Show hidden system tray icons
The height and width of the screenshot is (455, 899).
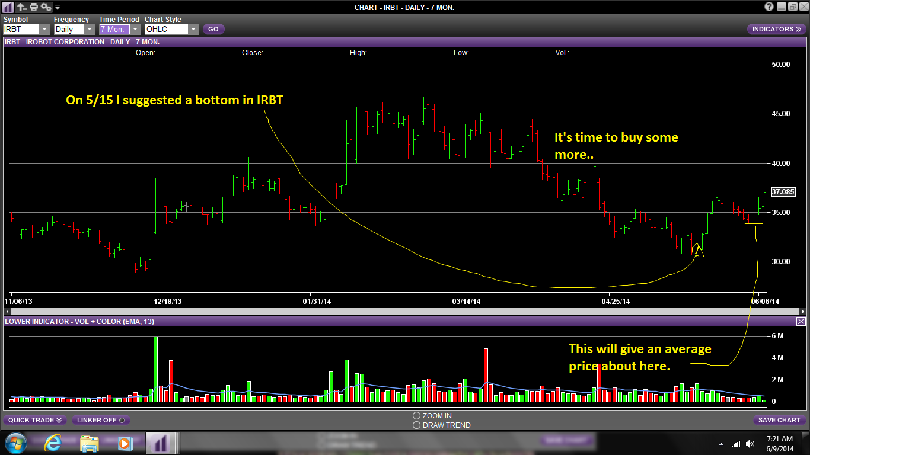click(722, 444)
